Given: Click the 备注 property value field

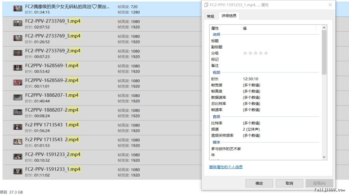Looking at the screenshot, I should pos(280,66).
